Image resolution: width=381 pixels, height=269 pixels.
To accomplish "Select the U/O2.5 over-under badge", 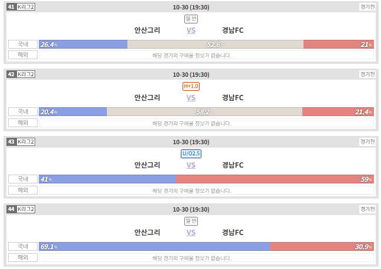I will [191, 154].
